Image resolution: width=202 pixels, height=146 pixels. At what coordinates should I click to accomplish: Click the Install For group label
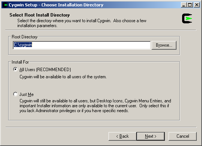tap(20, 62)
